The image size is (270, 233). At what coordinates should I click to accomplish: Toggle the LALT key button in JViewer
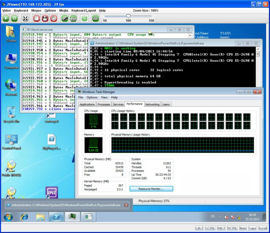pyautogui.click(x=199, y=228)
